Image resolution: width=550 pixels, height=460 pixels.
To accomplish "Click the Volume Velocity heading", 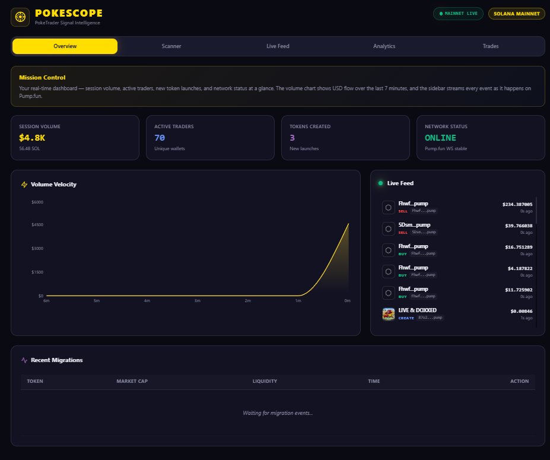I will (x=53, y=185).
